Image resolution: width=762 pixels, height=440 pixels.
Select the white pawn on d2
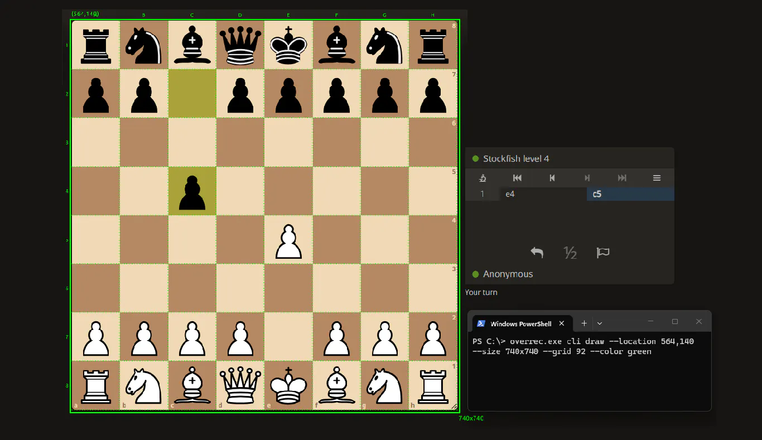tap(240, 337)
